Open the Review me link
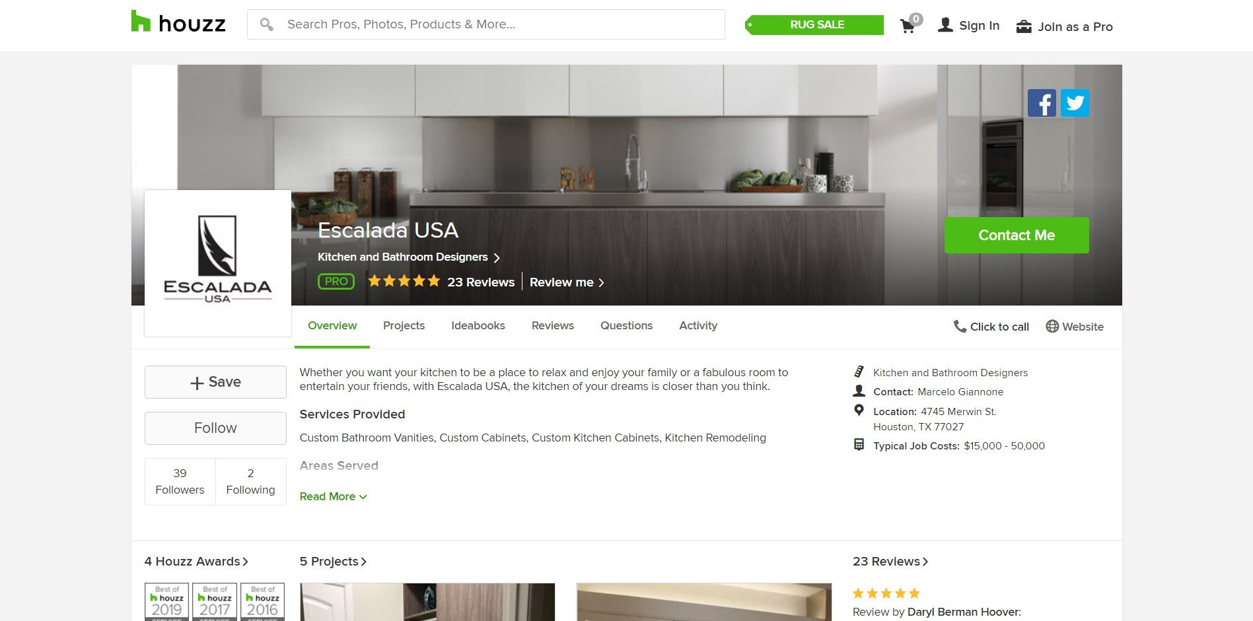Screen dimensions: 1253x621 click(567, 282)
